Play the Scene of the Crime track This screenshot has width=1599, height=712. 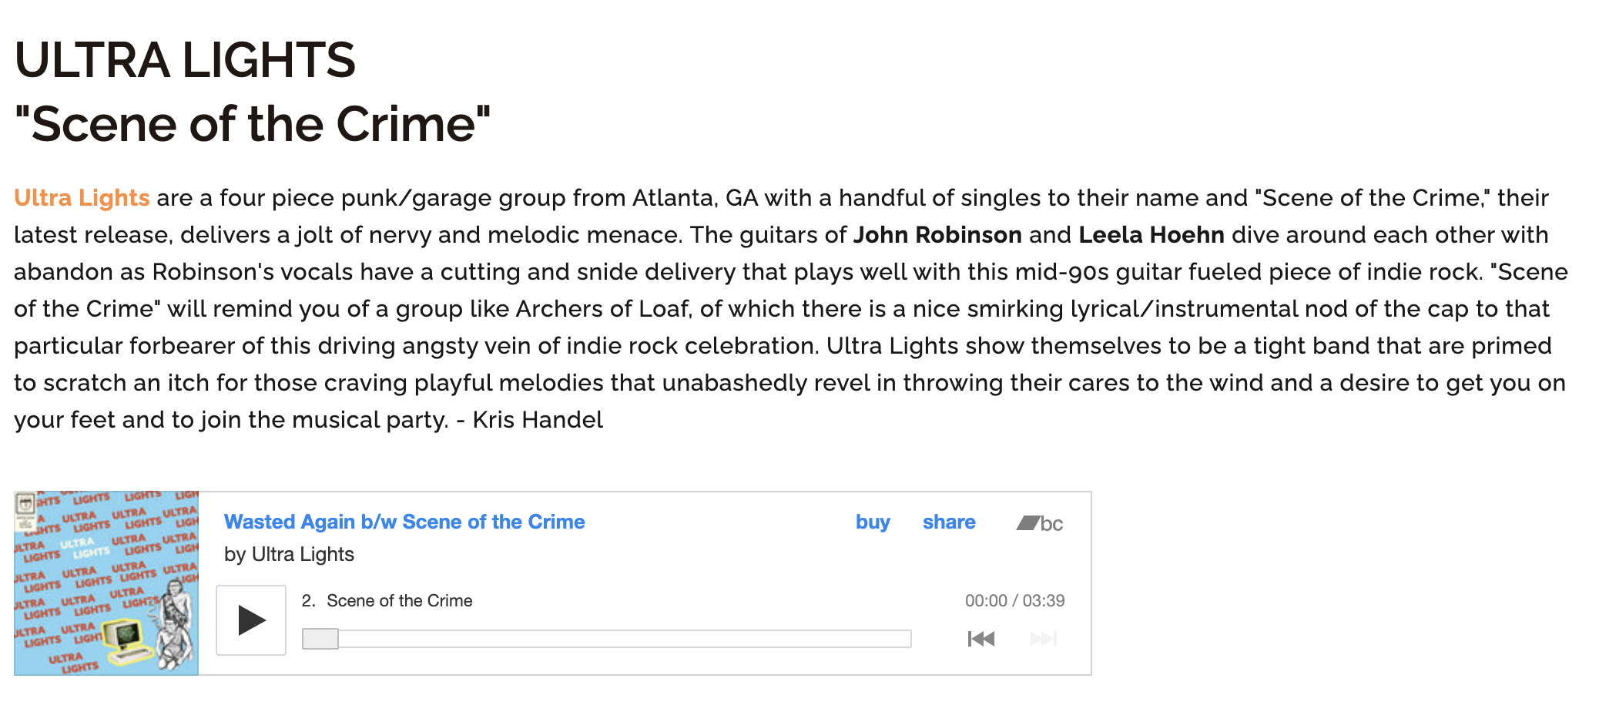(251, 620)
